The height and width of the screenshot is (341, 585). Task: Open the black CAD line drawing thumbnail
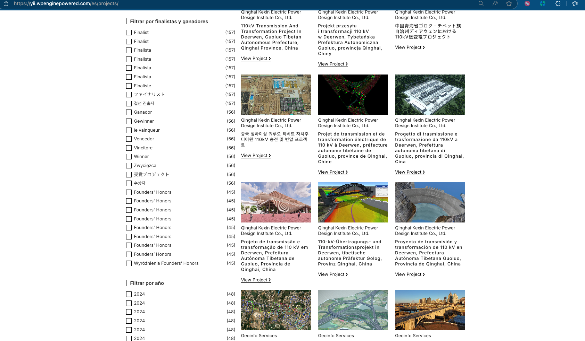pos(353,95)
